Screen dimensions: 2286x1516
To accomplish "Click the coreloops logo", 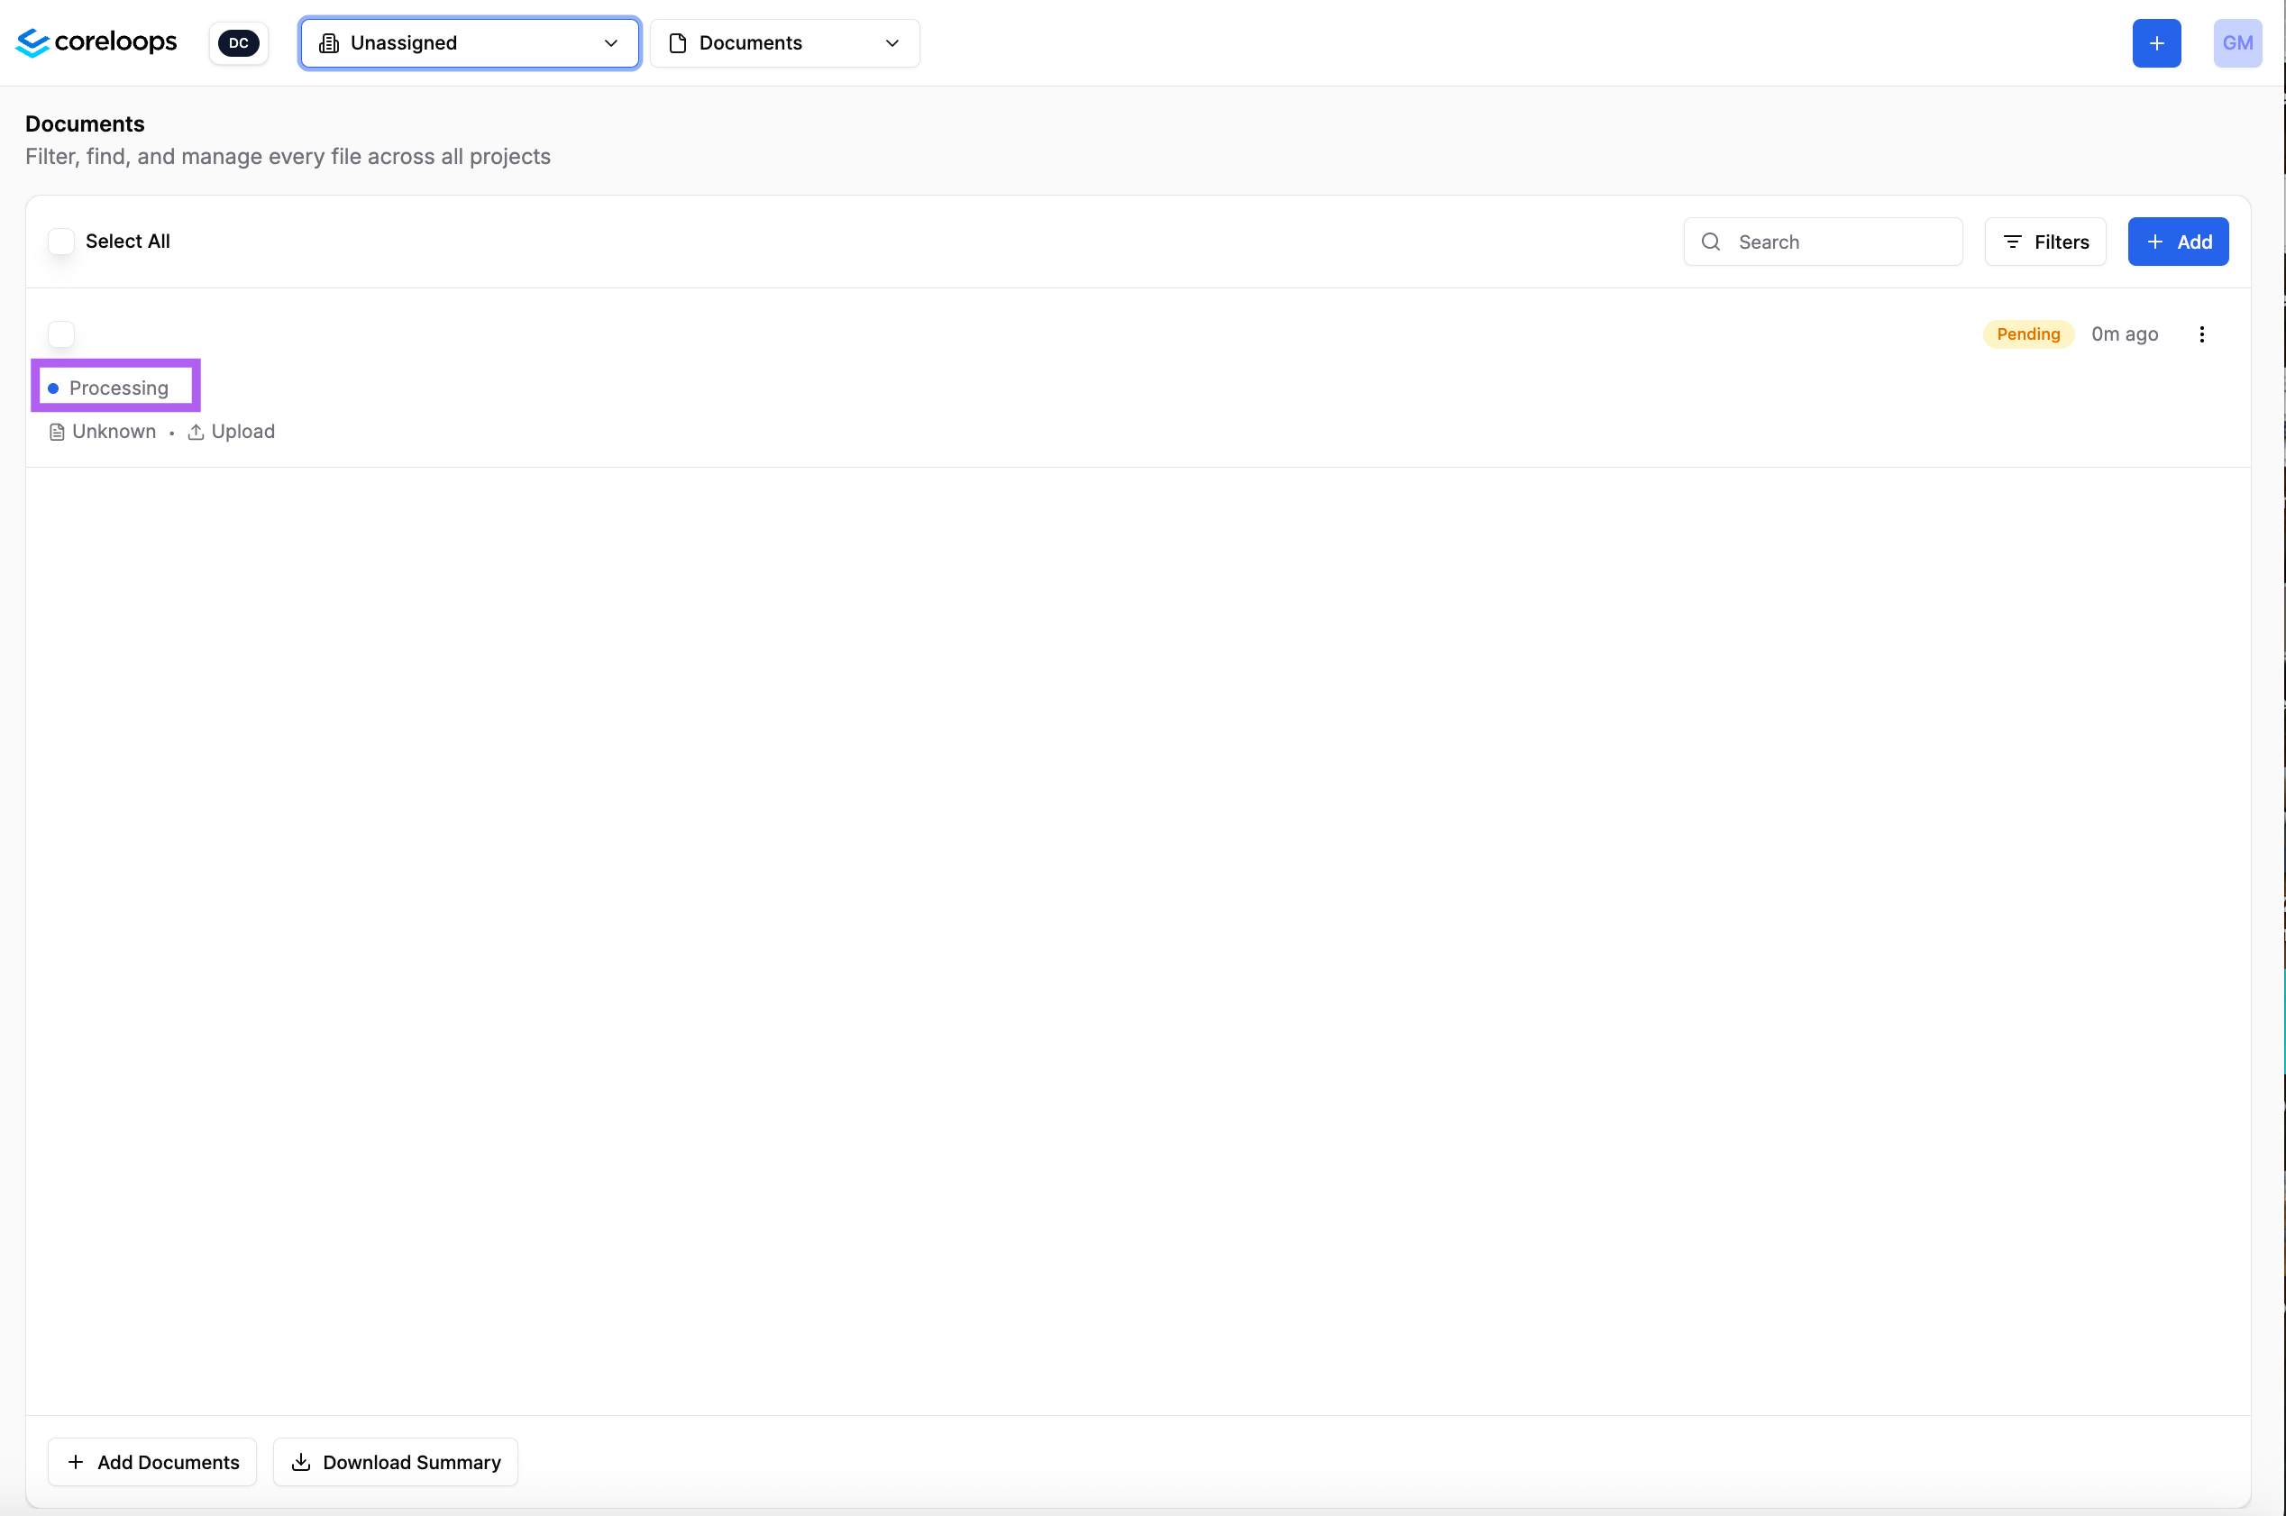I will point(96,42).
